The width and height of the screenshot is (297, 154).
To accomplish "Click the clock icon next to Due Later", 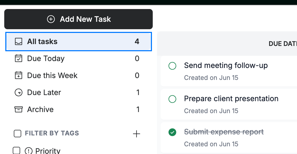I will [19, 93].
